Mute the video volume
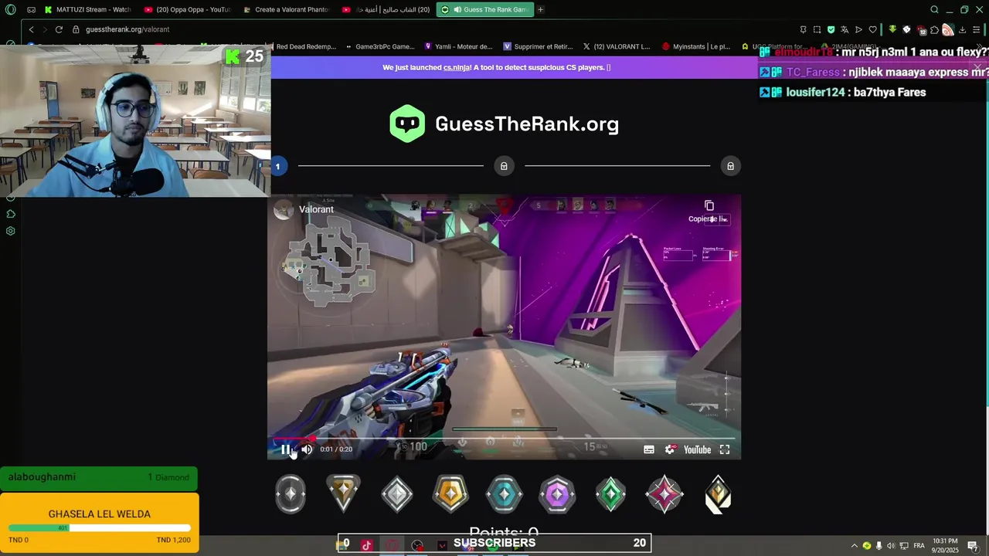This screenshot has height=556, width=989. click(307, 449)
